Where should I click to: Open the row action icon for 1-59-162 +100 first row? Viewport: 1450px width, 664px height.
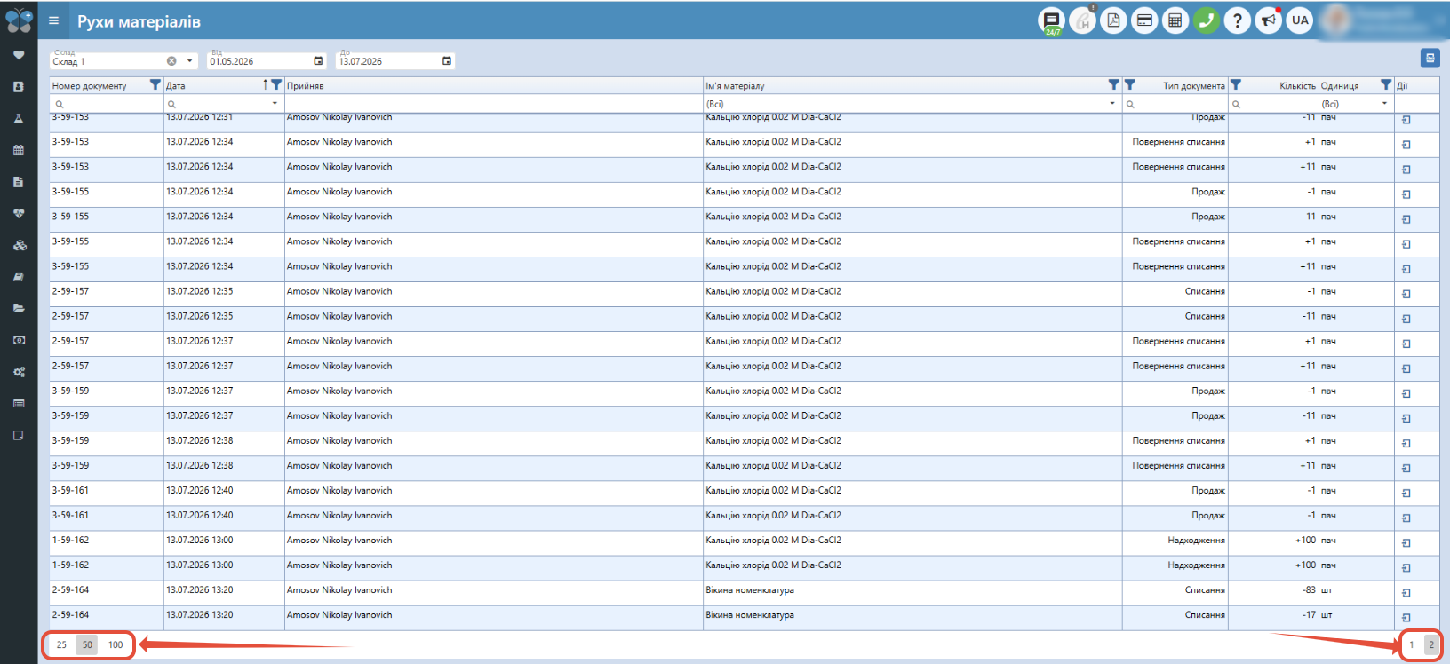pyautogui.click(x=1406, y=542)
